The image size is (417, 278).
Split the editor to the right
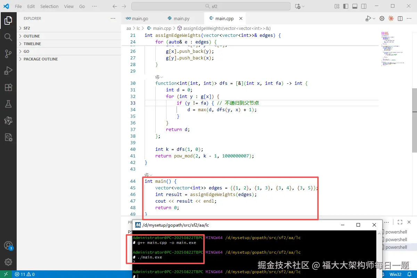(400, 18)
